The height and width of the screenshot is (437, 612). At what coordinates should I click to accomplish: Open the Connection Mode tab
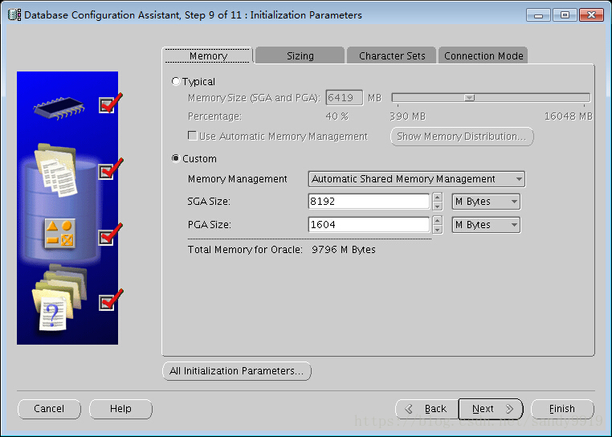(483, 56)
